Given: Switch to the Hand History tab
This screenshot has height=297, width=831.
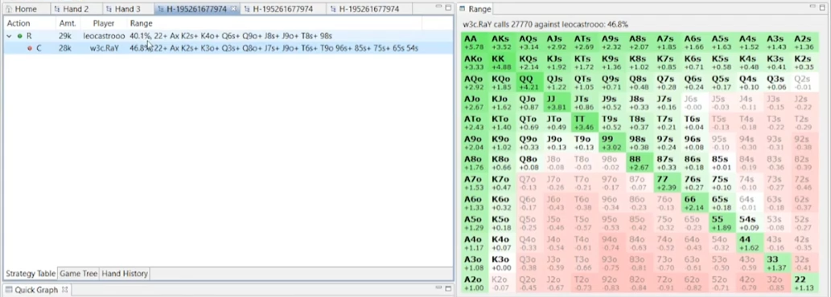Looking at the screenshot, I should pos(125,273).
